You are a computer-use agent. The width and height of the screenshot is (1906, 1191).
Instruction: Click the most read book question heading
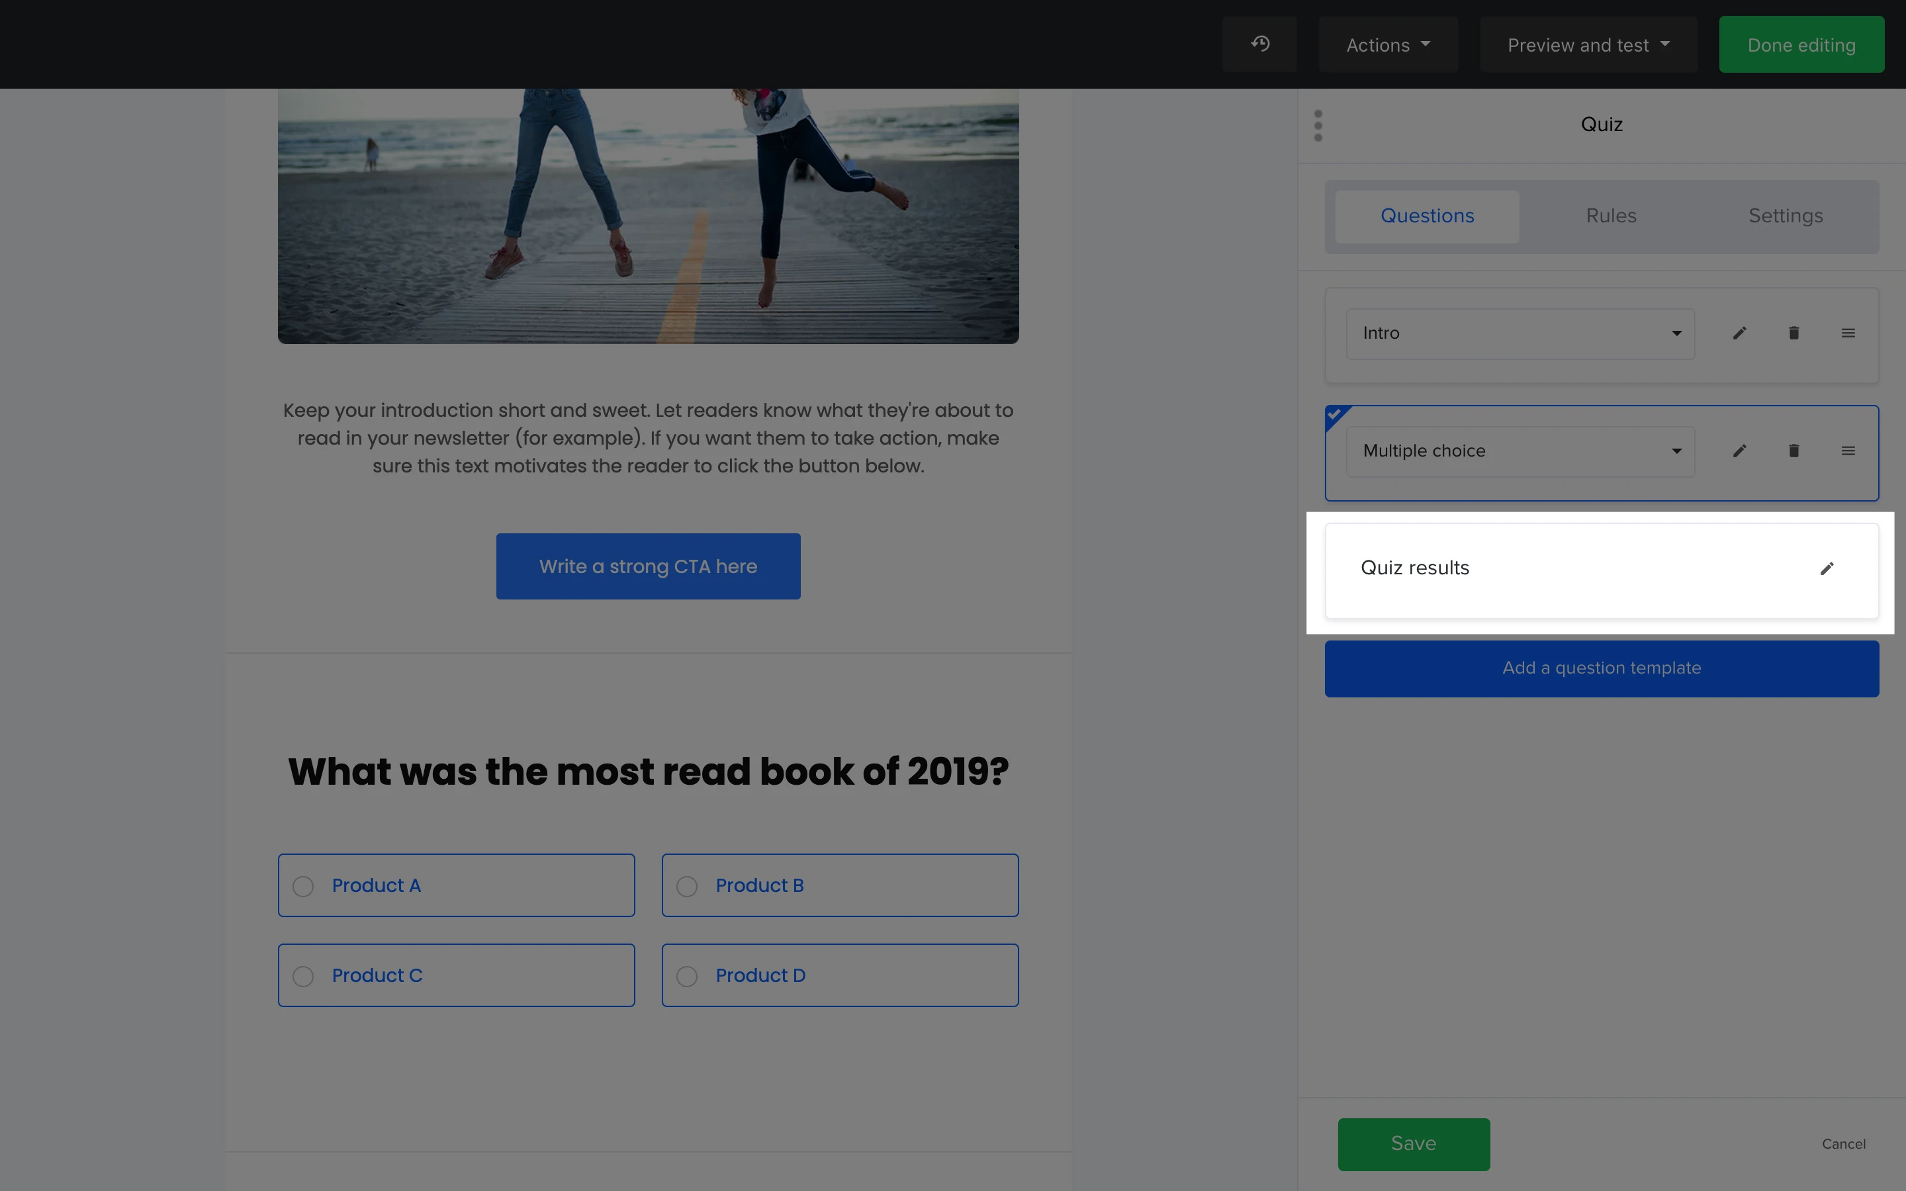coord(648,771)
